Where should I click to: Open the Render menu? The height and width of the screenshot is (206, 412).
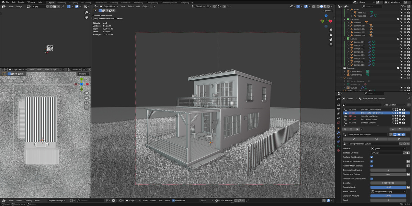(x=21, y=2)
